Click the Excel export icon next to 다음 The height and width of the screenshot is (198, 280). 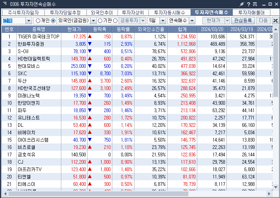click(x=275, y=21)
